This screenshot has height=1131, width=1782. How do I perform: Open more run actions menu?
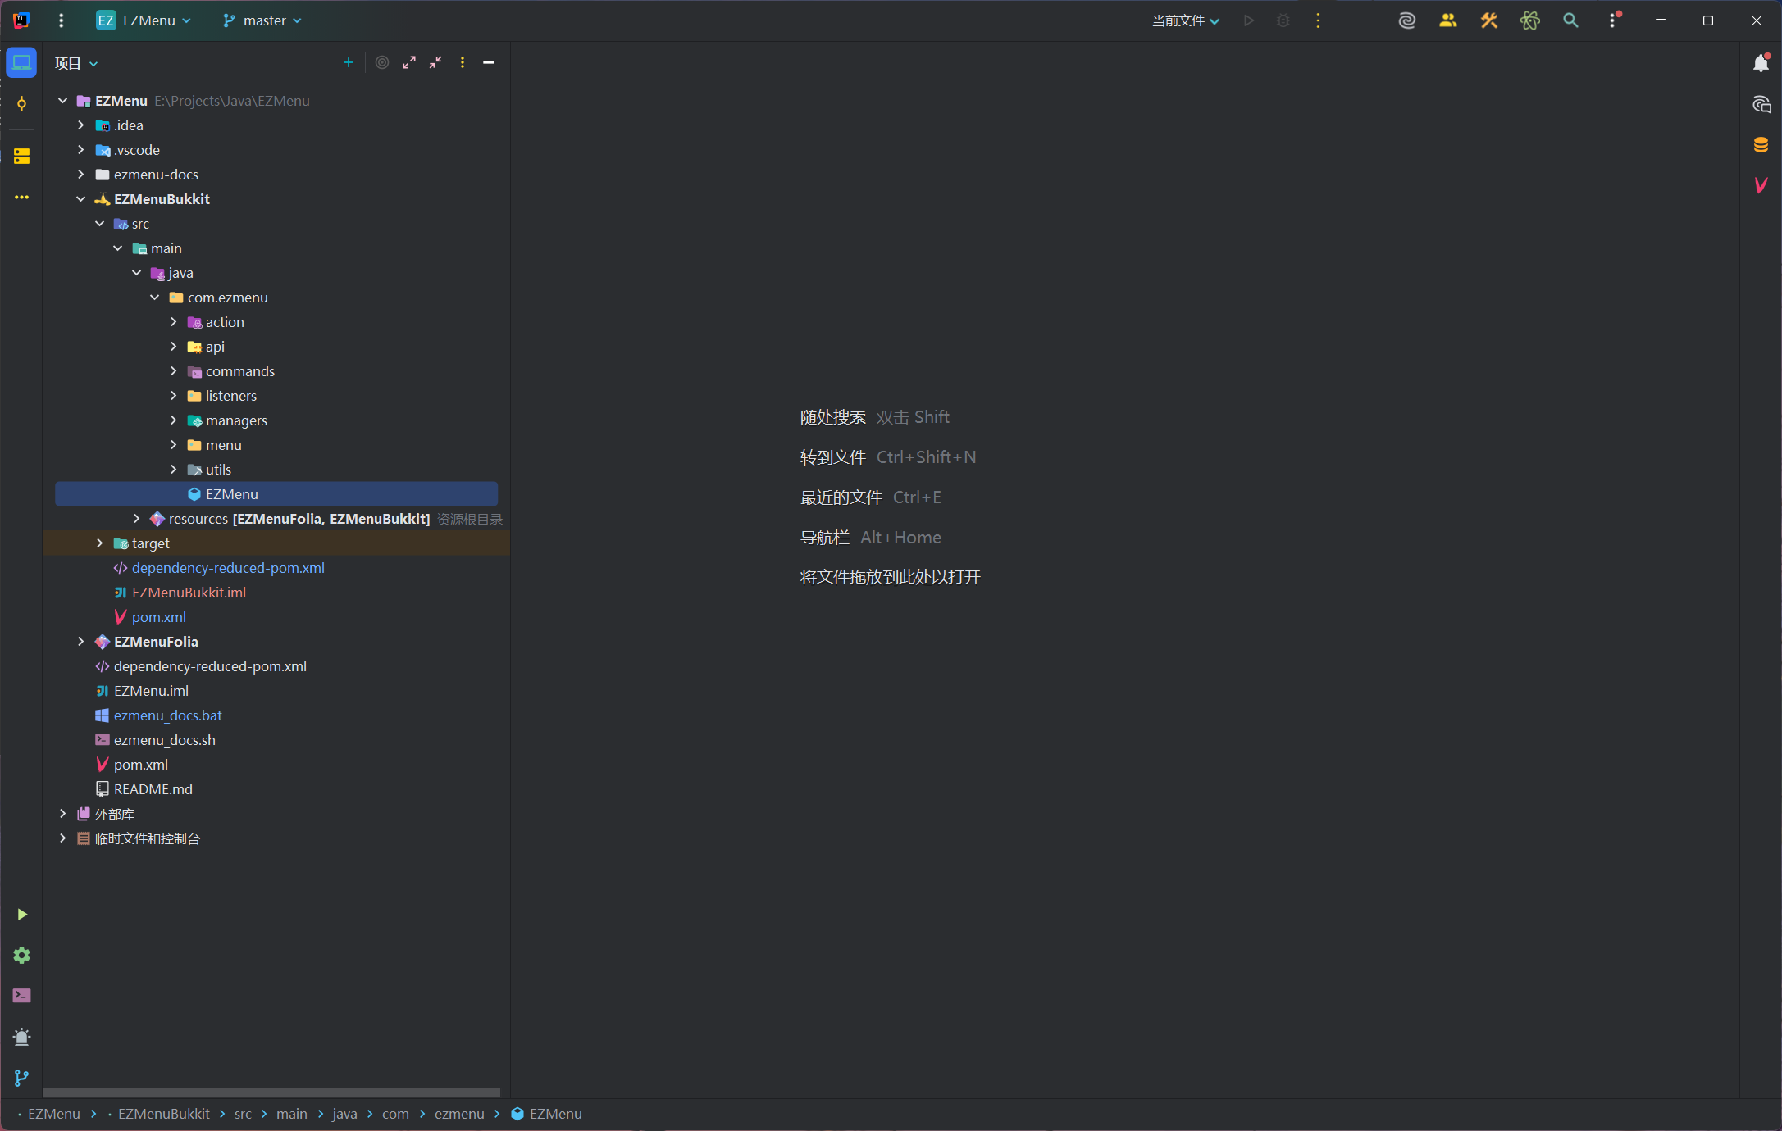[x=1318, y=20]
